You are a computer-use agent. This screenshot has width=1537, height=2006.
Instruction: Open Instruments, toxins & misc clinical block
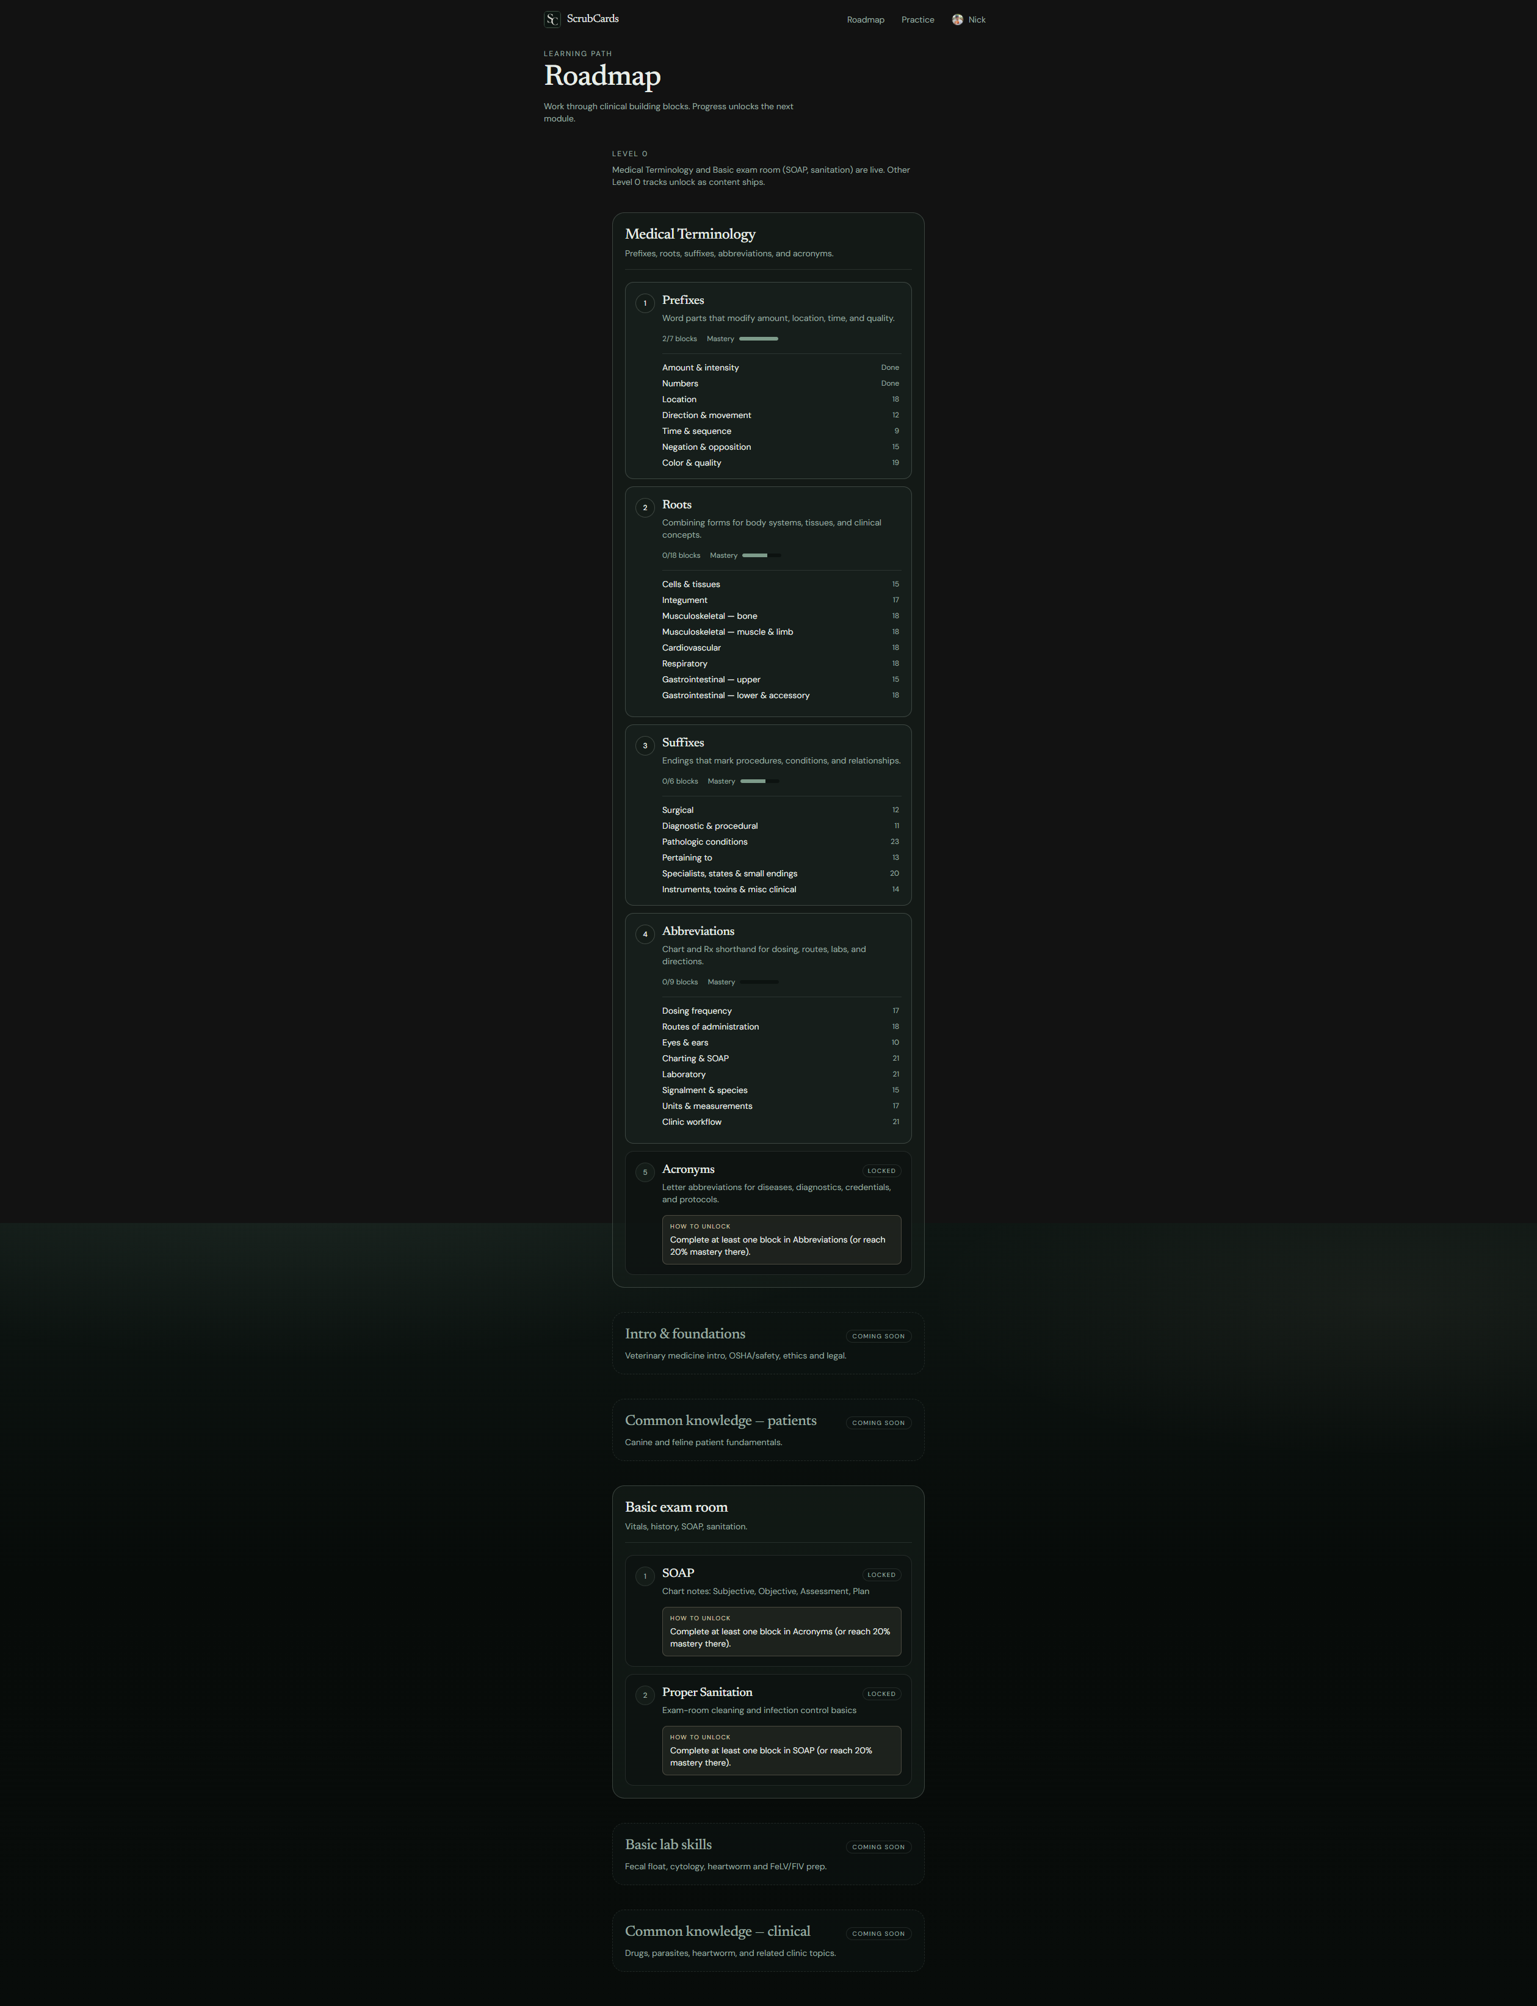(x=780, y=889)
